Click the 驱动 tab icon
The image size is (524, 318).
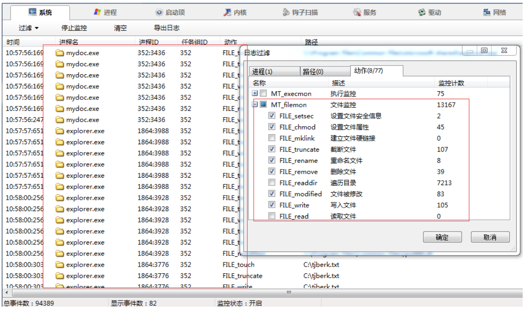422,13
